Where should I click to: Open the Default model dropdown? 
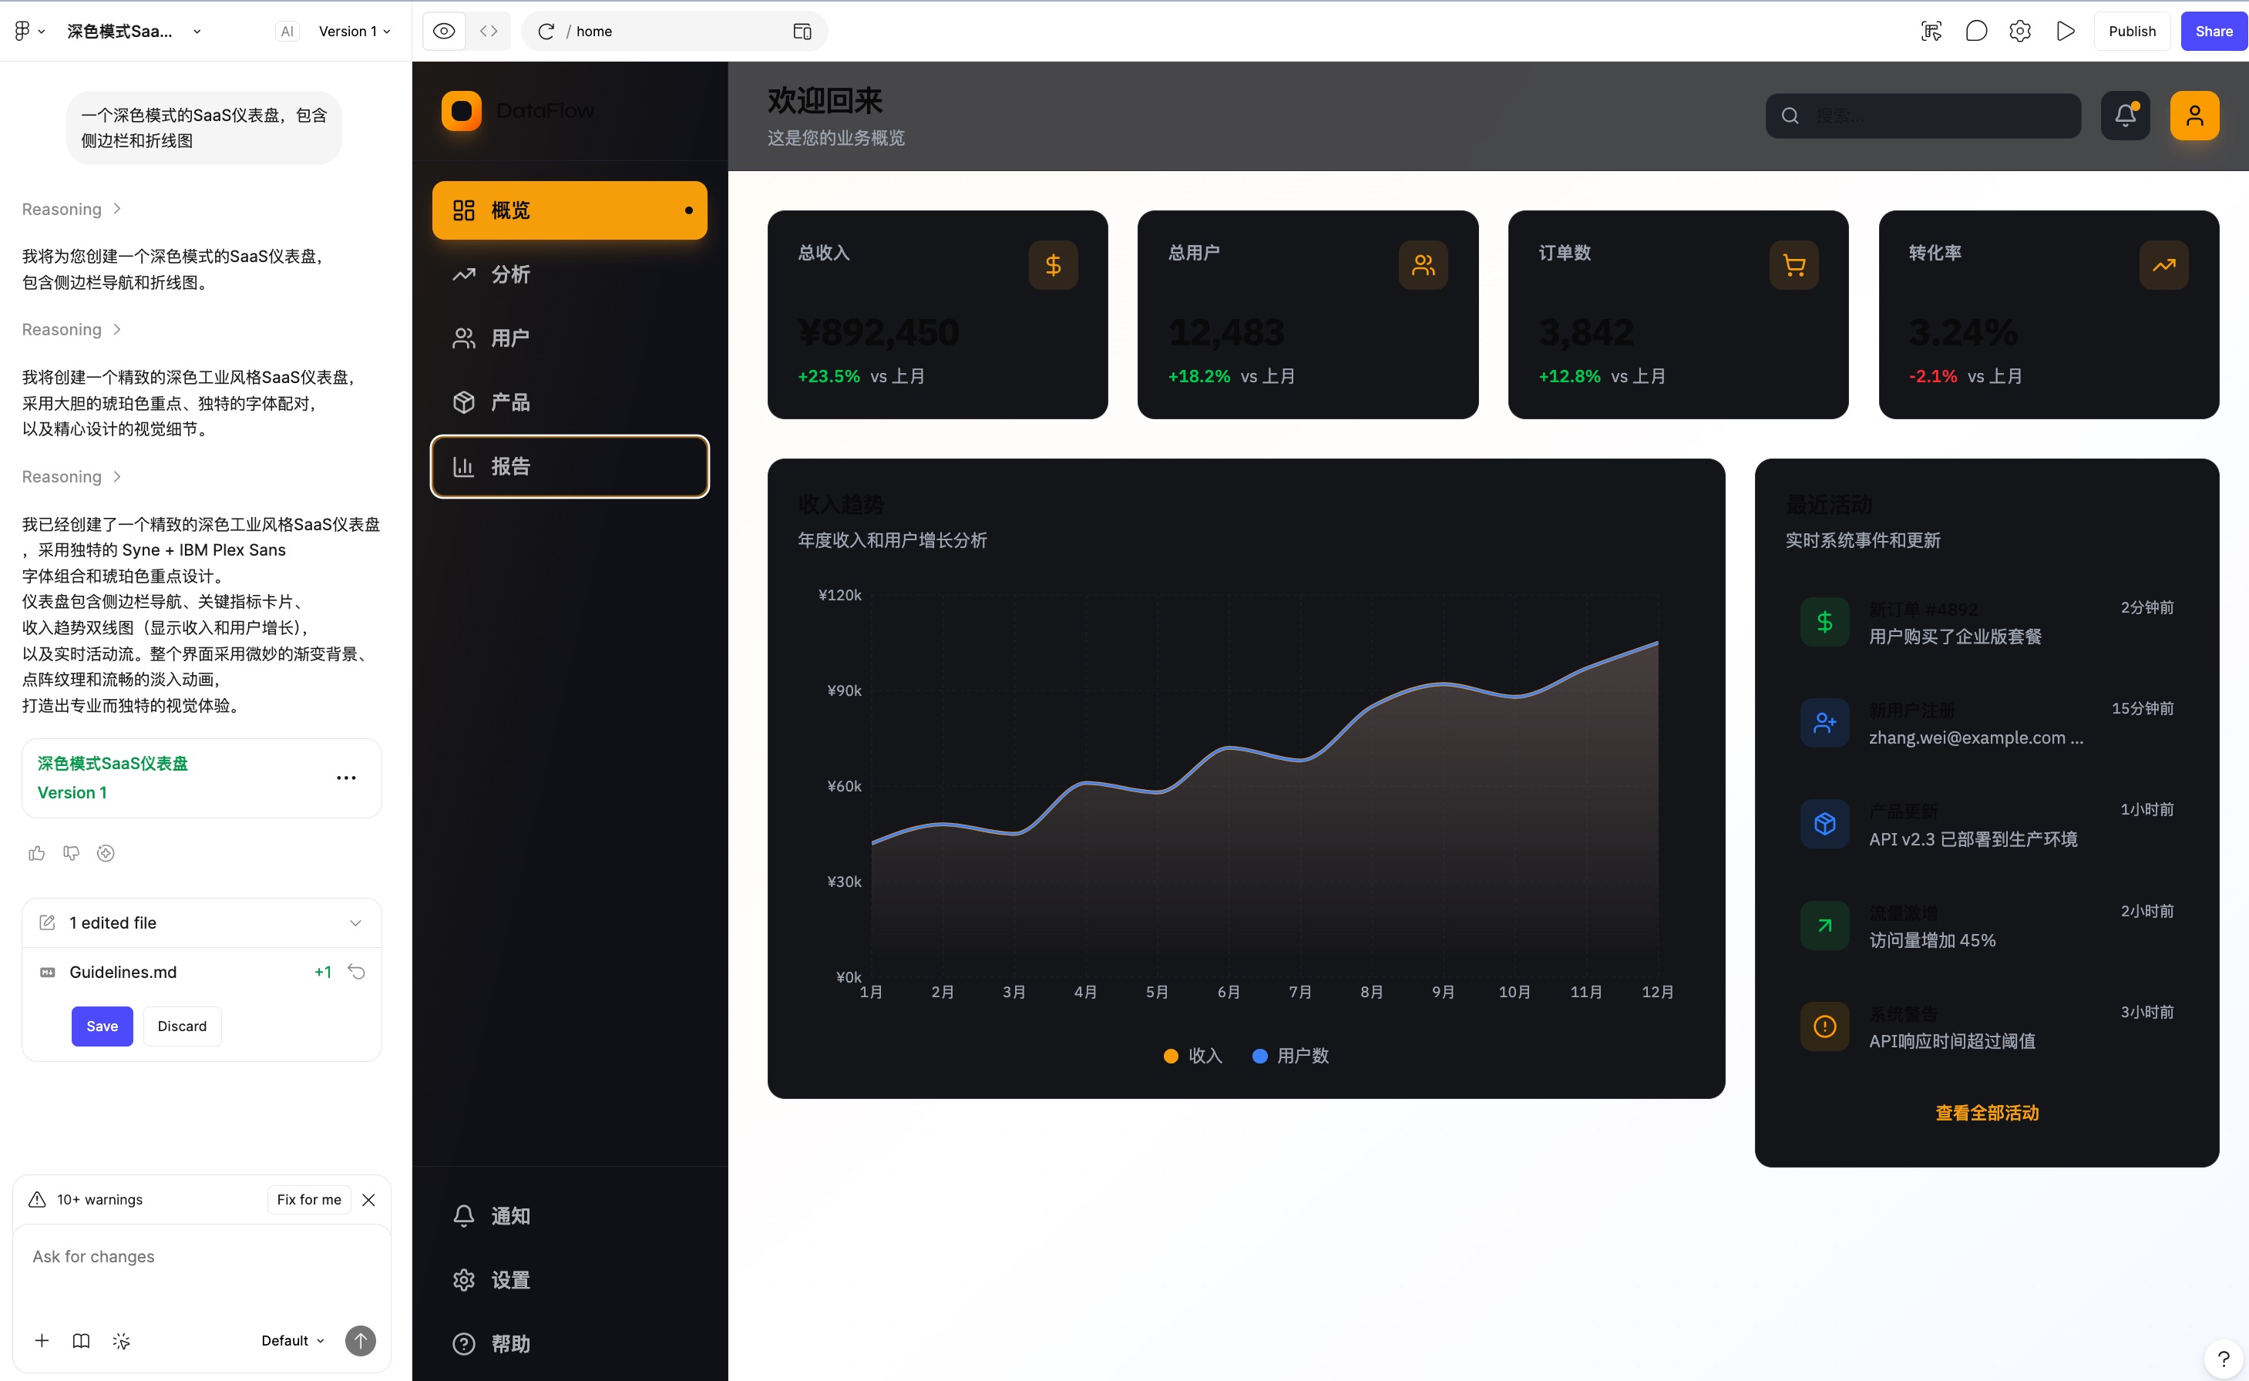pyautogui.click(x=293, y=1340)
